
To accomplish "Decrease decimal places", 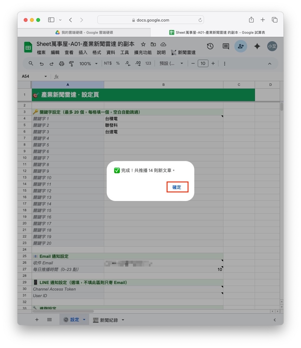I will [128, 63].
